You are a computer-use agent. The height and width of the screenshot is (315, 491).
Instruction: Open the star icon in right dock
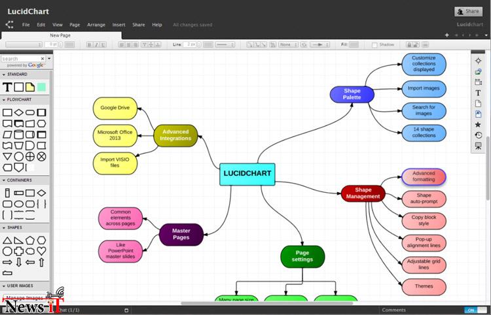click(478, 125)
